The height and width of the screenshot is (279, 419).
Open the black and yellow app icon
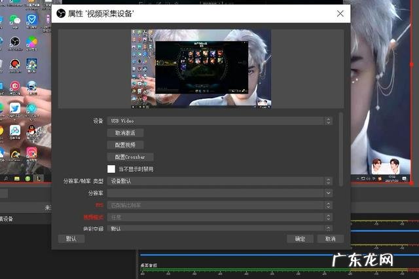[x=15, y=153]
